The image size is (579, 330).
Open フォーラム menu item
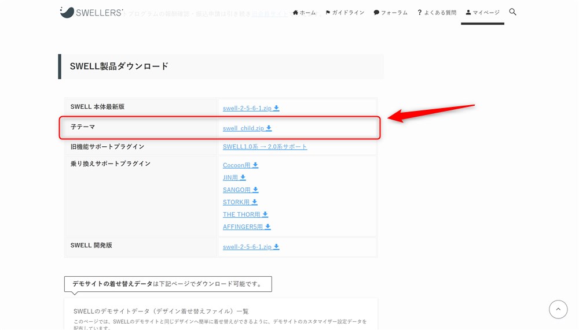coord(390,13)
